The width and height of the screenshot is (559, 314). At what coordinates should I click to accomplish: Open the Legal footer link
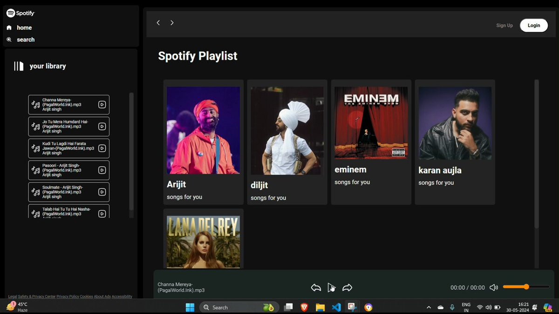click(13, 296)
